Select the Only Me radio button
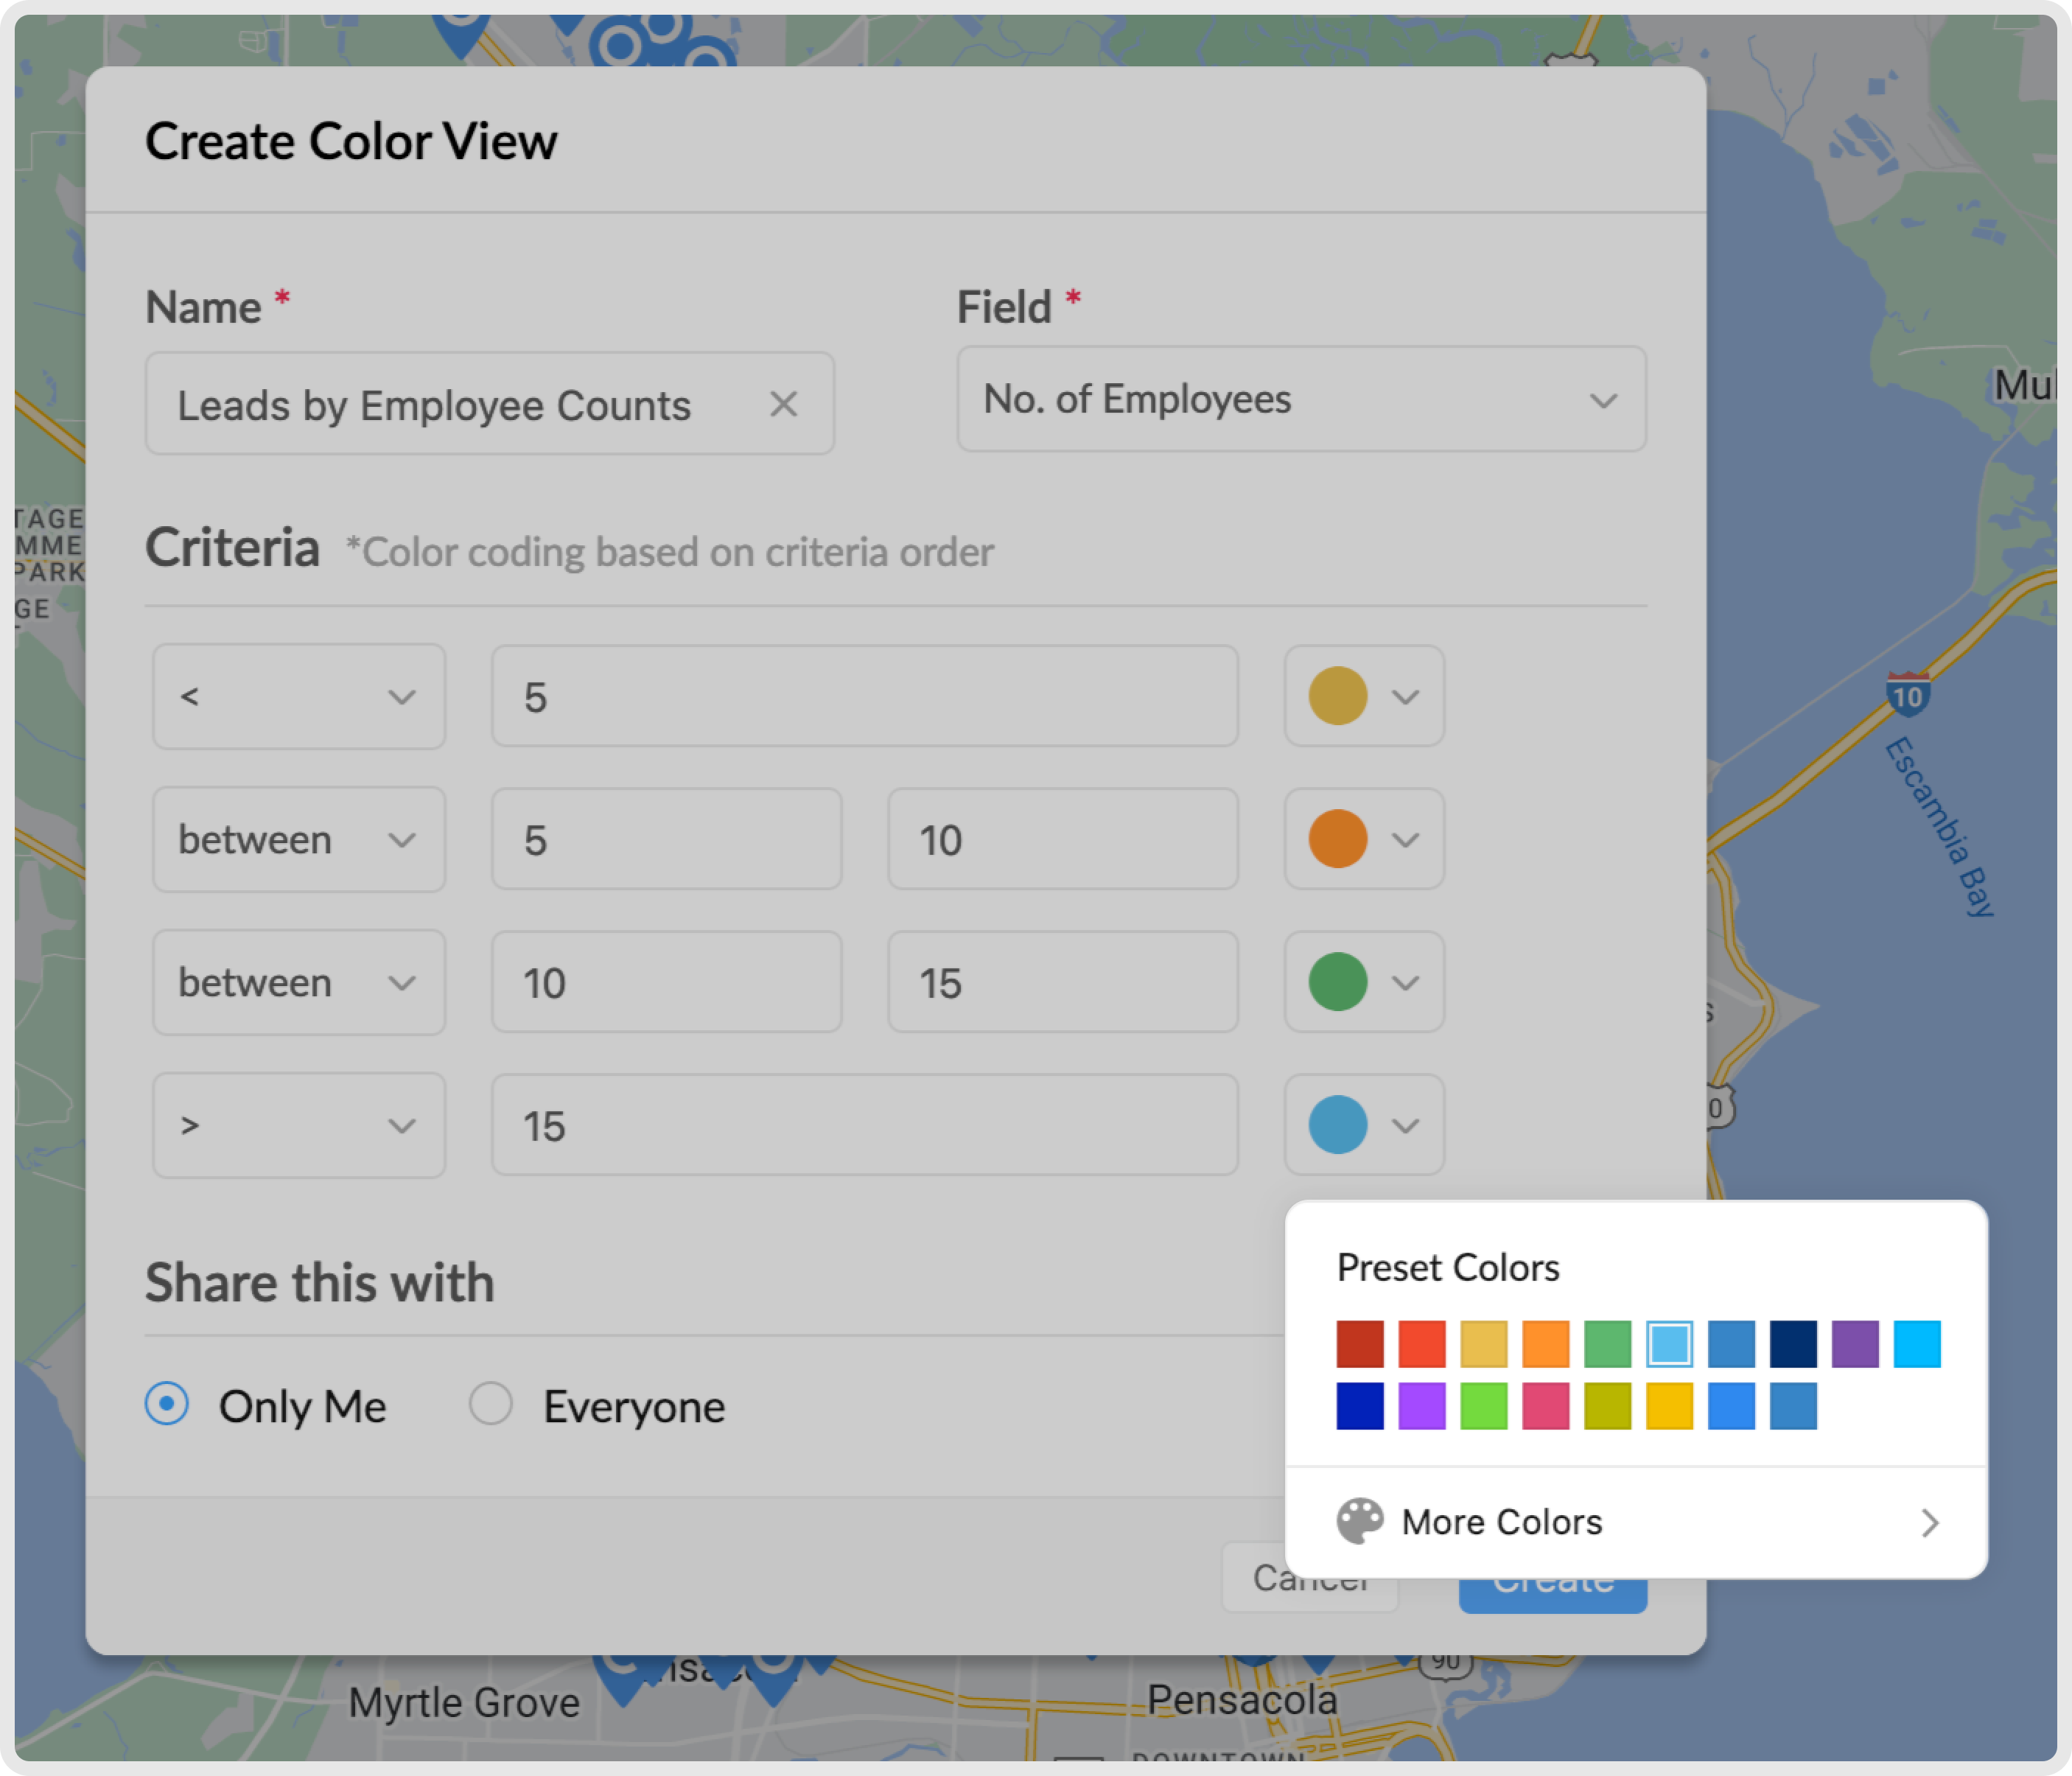The width and height of the screenshot is (2072, 1776). coord(168,1404)
